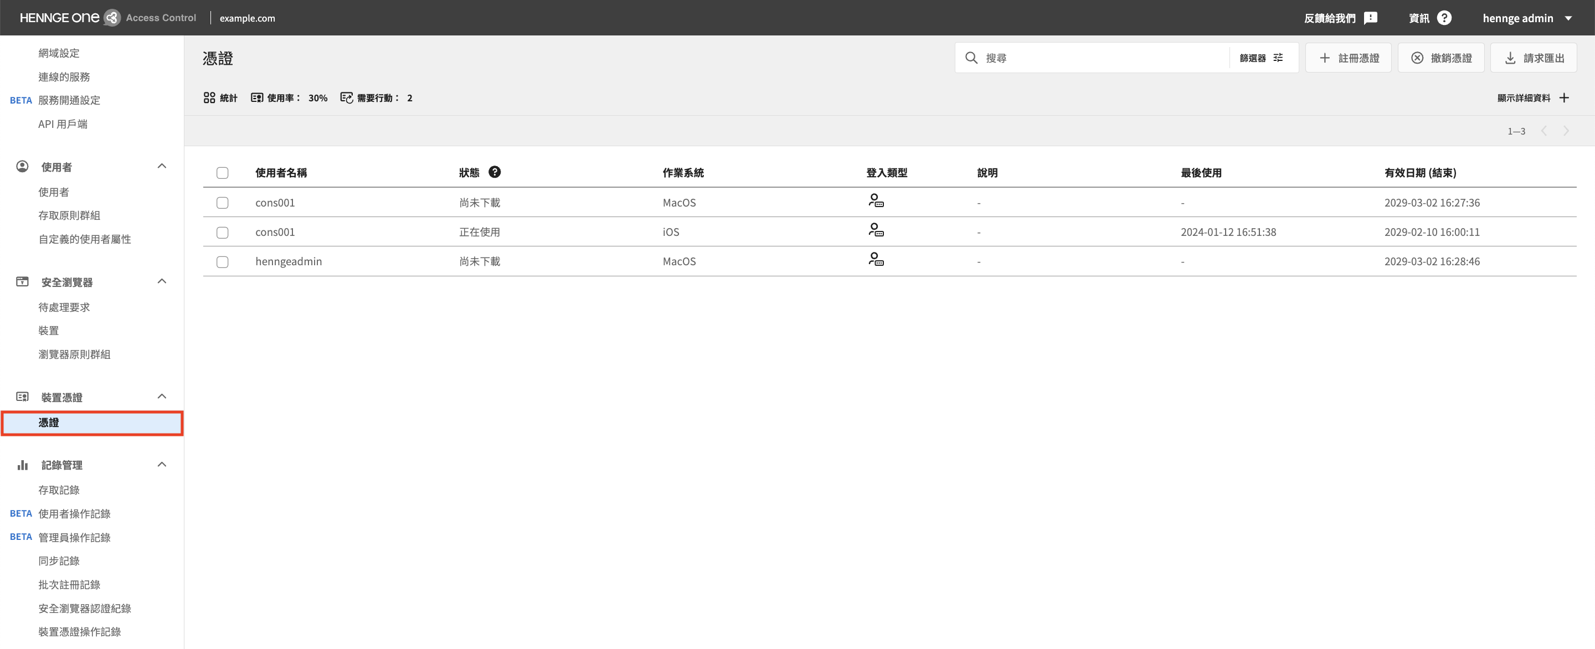Click the 請求匯出 button
Image resolution: width=1595 pixels, height=649 pixels.
tap(1533, 58)
